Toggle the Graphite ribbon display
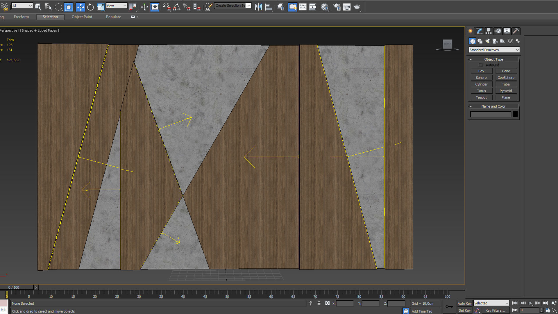The image size is (558, 314). [x=292, y=7]
